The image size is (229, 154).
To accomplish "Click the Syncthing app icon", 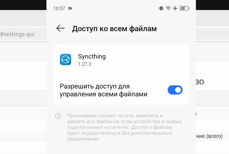I will coord(65,59).
